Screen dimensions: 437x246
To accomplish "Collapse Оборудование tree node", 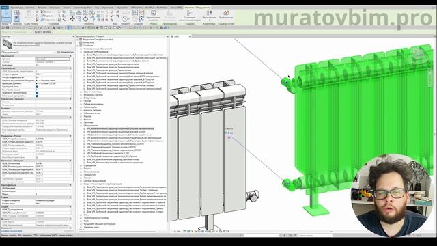I will (81, 126).
